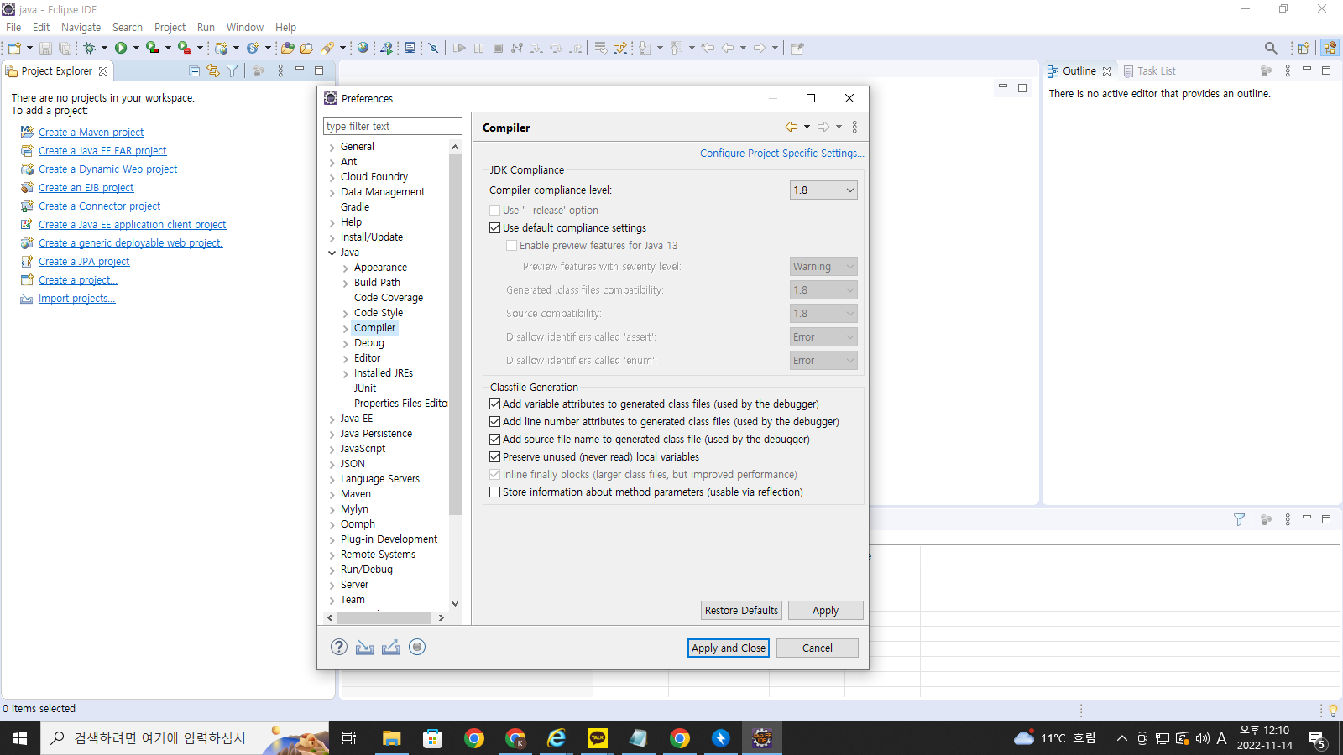Open Microsoft Store from taskbar
1343x755 pixels.
(x=433, y=738)
